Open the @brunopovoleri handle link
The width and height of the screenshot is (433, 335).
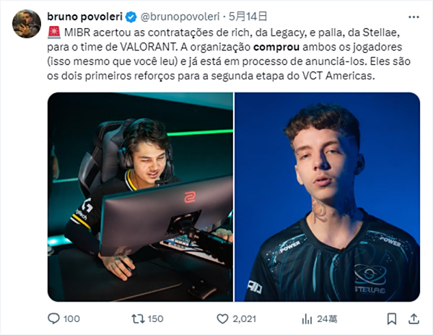[x=180, y=17]
